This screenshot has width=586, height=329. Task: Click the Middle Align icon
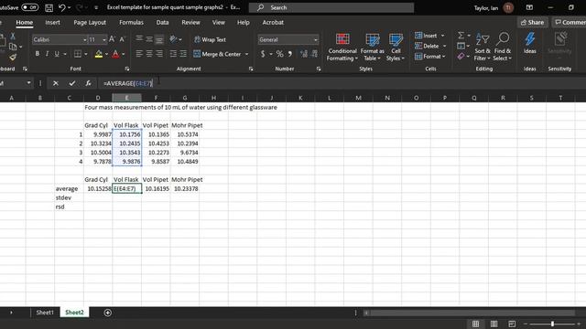[x=149, y=39]
